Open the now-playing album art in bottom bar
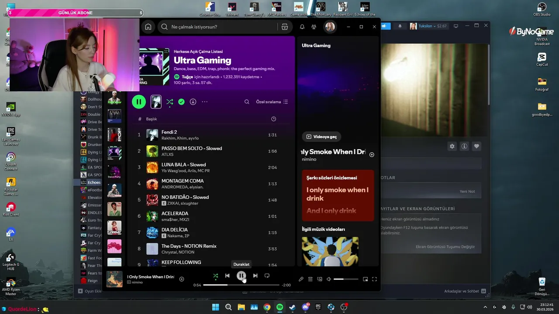559x314 pixels. point(114,279)
